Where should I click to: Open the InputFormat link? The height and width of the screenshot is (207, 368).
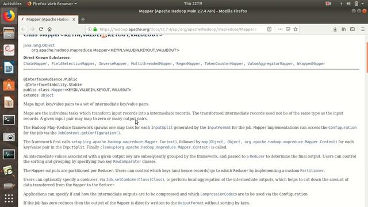[x=219, y=128]
